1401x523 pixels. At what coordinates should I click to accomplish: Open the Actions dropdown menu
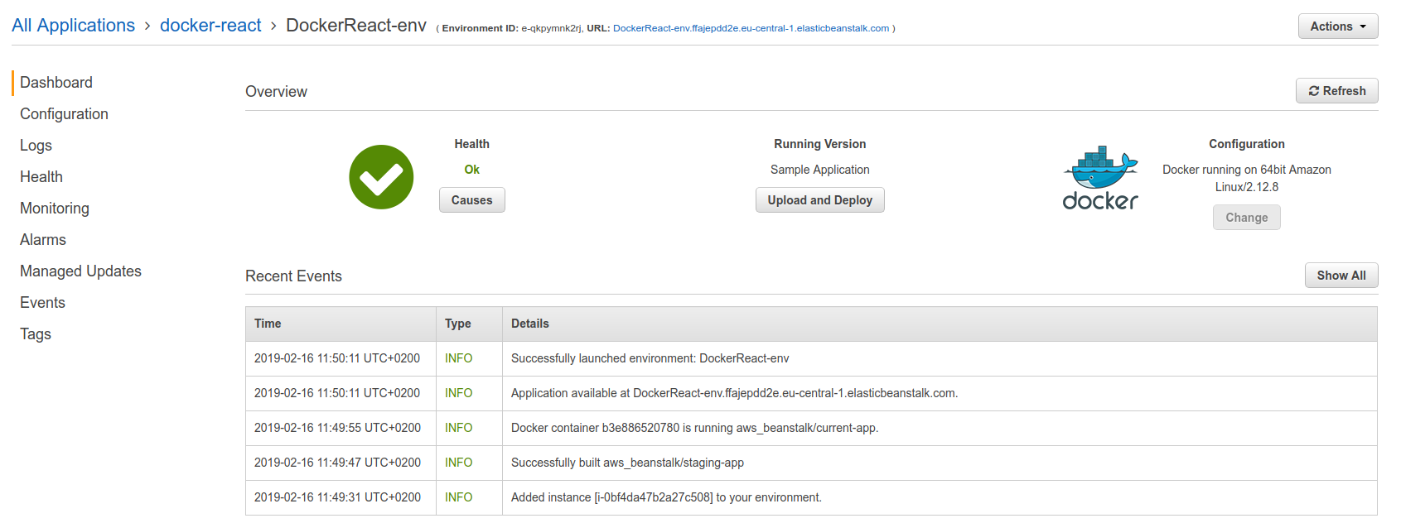coord(1337,26)
